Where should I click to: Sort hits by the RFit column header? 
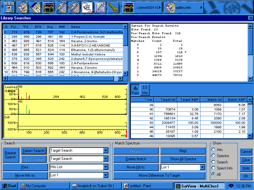[39, 27]
